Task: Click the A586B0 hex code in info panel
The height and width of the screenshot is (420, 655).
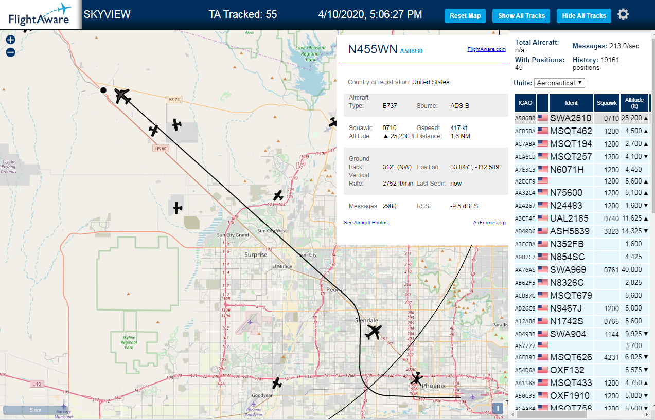Action: (411, 51)
